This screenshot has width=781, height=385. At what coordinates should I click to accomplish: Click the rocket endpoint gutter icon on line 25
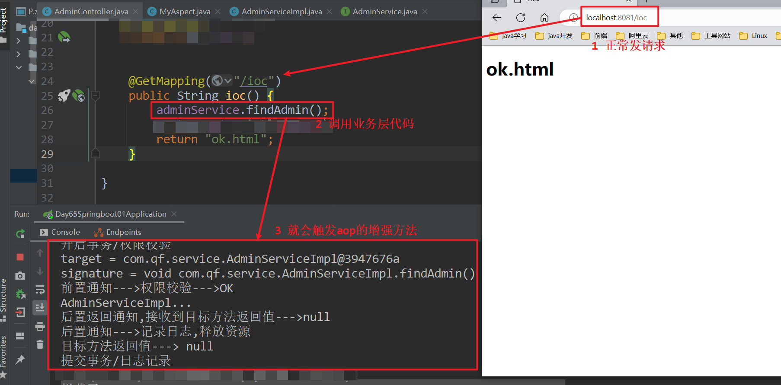pos(64,95)
